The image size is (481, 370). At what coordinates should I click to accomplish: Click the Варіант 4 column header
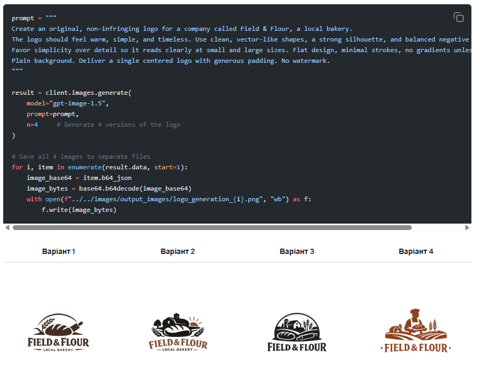click(416, 251)
